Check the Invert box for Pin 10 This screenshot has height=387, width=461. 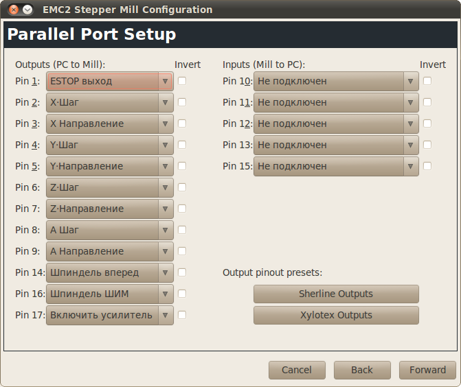pos(427,81)
